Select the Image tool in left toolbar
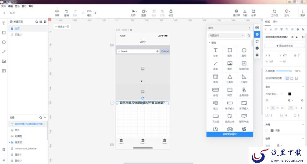 pos(4,61)
